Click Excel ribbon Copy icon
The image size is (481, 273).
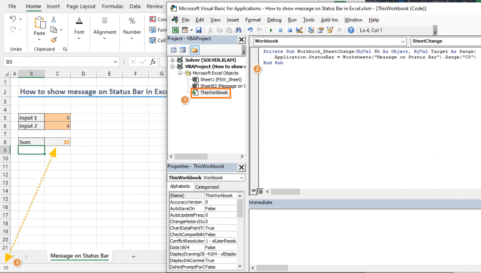pyautogui.click(x=53, y=30)
